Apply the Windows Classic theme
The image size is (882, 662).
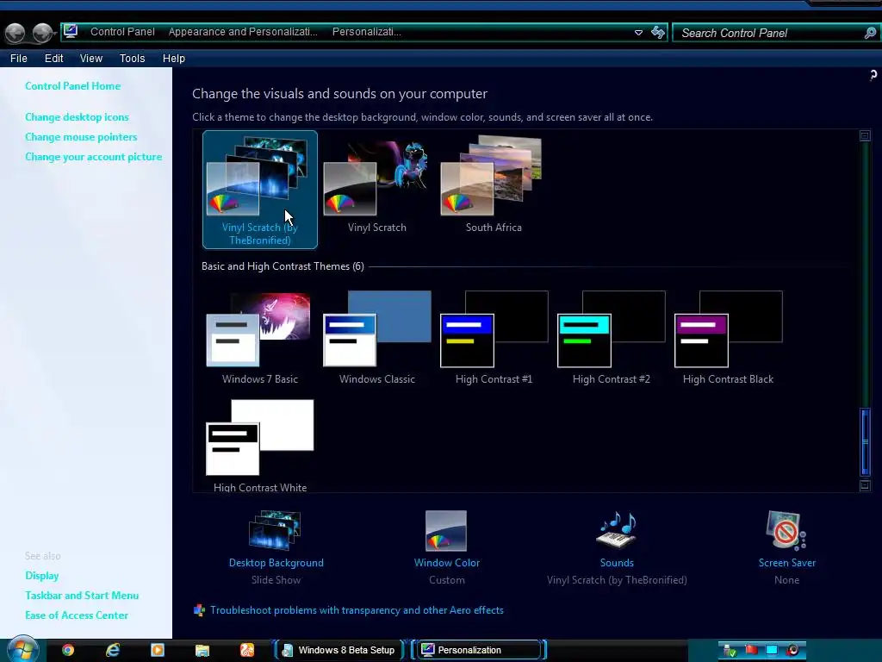click(x=377, y=338)
